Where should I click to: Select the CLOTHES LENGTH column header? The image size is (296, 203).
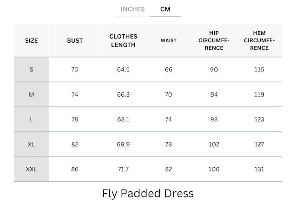click(123, 41)
